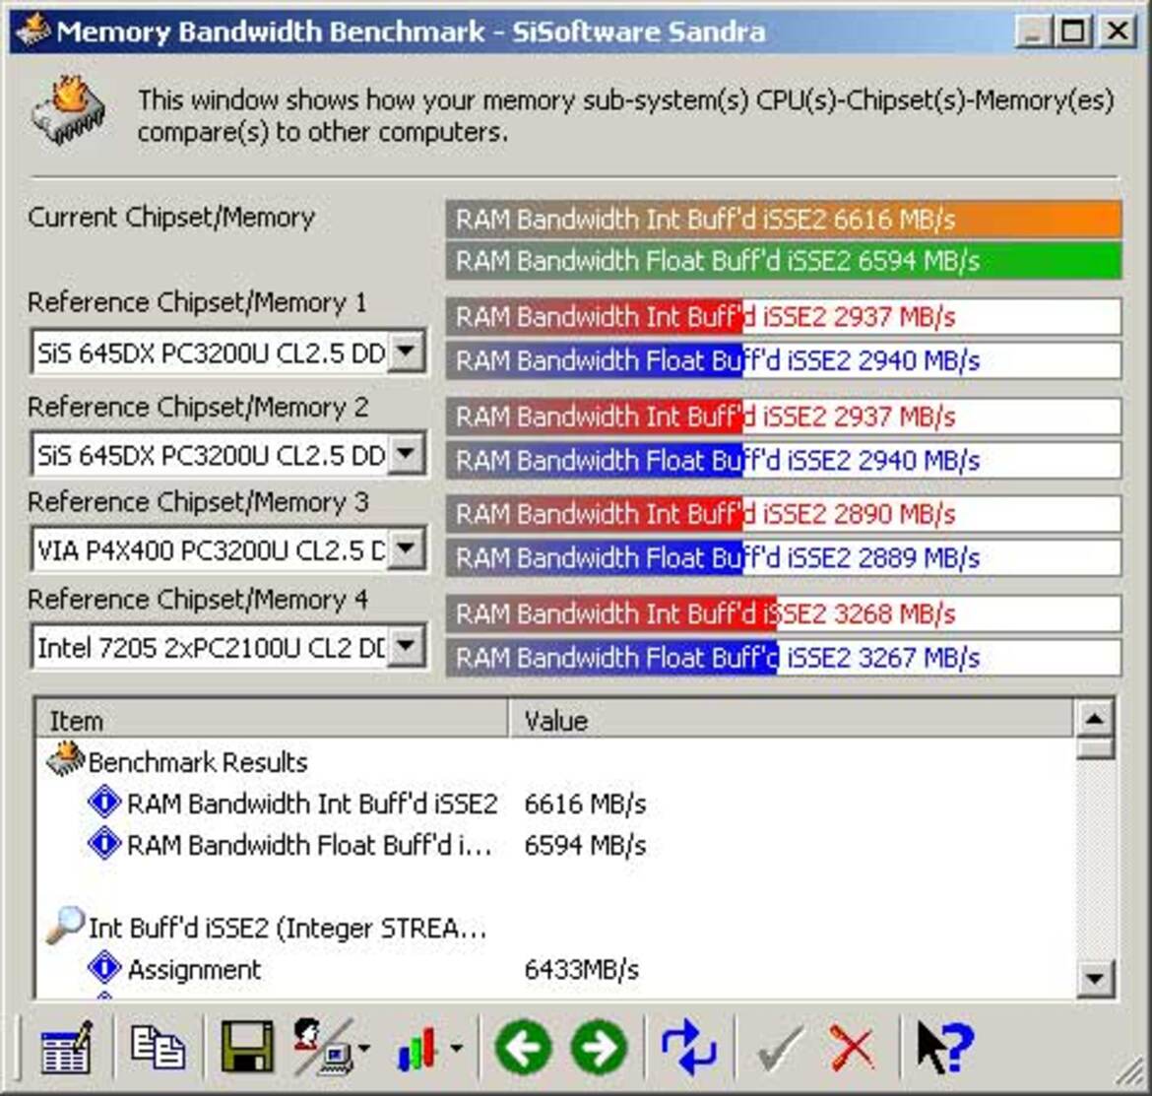Click the green Float Buff'd 6594 MB/s bar
The height and width of the screenshot is (1096, 1152).
coord(783,261)
